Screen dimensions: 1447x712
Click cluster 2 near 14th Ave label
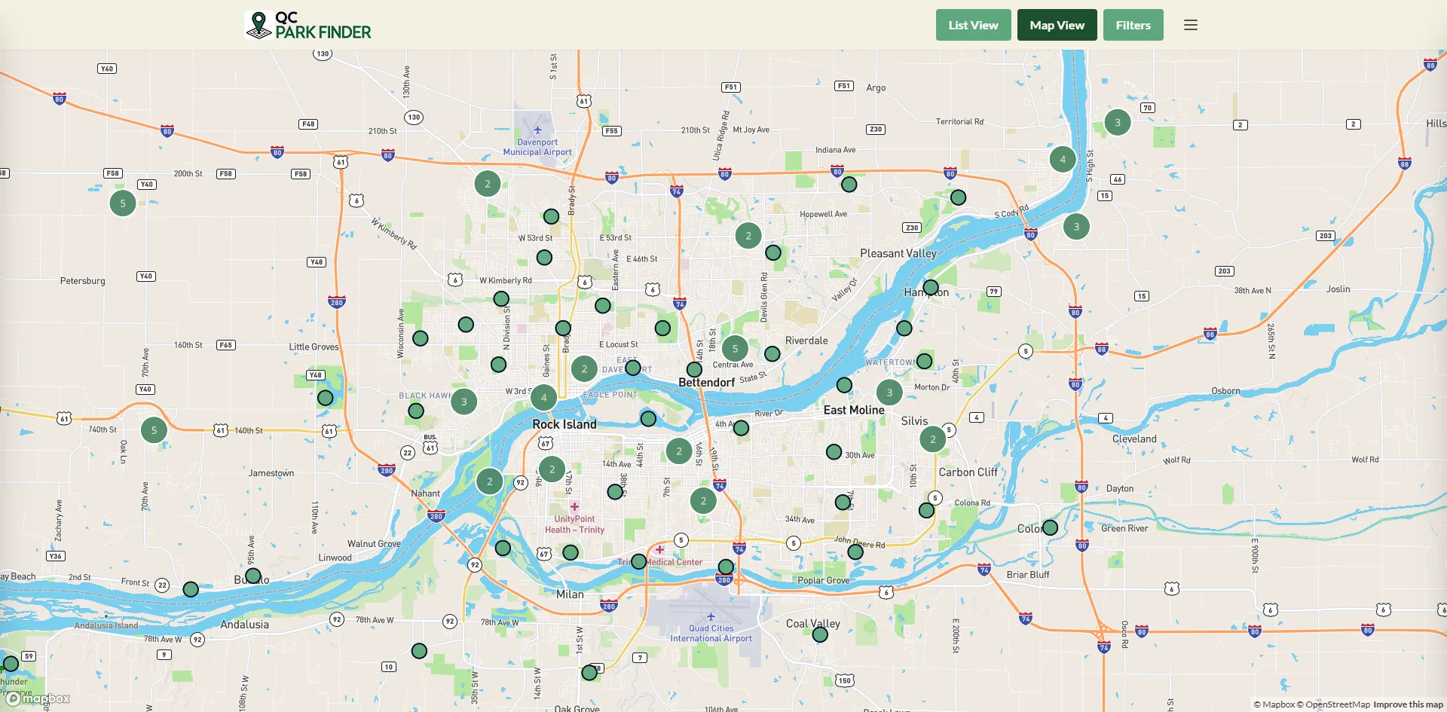click(552, 469)
